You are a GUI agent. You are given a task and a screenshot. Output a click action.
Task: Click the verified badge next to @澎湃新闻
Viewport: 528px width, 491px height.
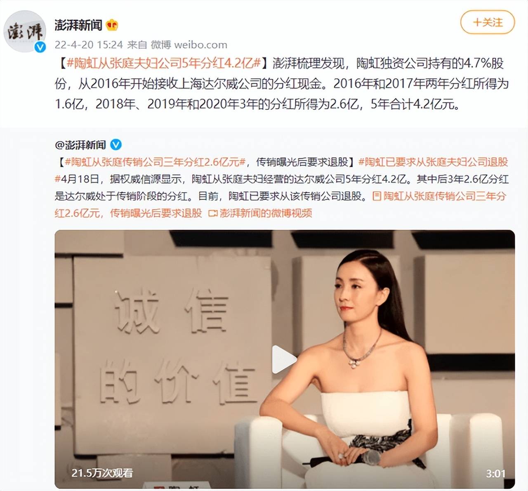[116, 145]
